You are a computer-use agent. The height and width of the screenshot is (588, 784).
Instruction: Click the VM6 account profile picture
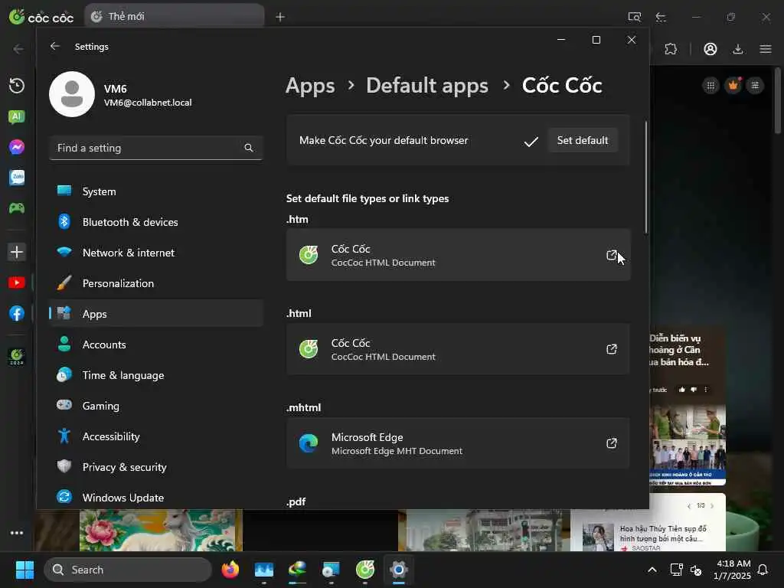point(72,94)
